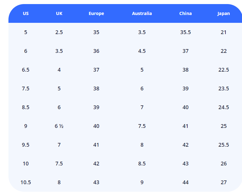Click the UK column header
Viewport: 242px width, 192px height.
[x=59, y=13]
